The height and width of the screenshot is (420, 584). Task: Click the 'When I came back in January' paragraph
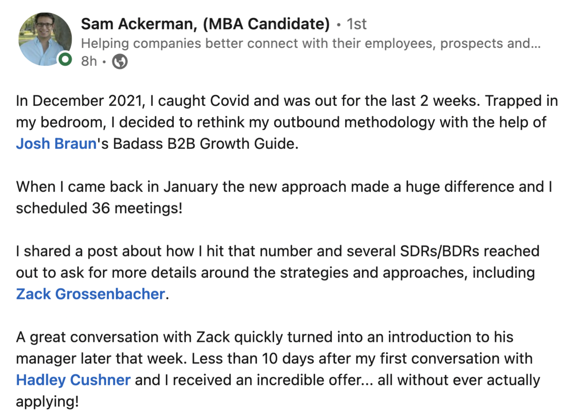click(x=284, y=197)
